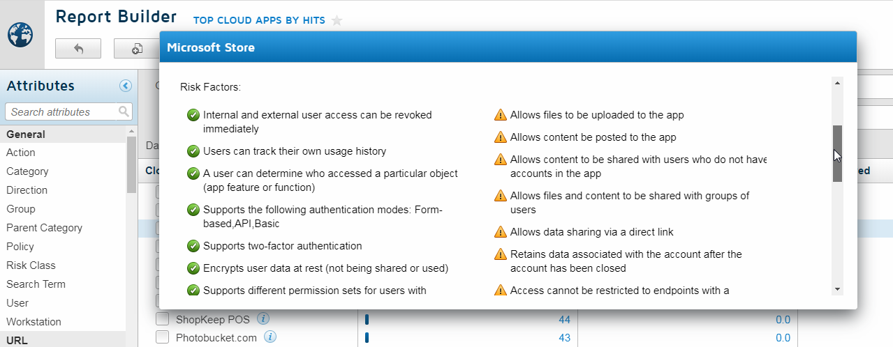Viewport: 893px width, 347px height.
Task: Click the Photobucket.com row name
Action: [216, 338]
